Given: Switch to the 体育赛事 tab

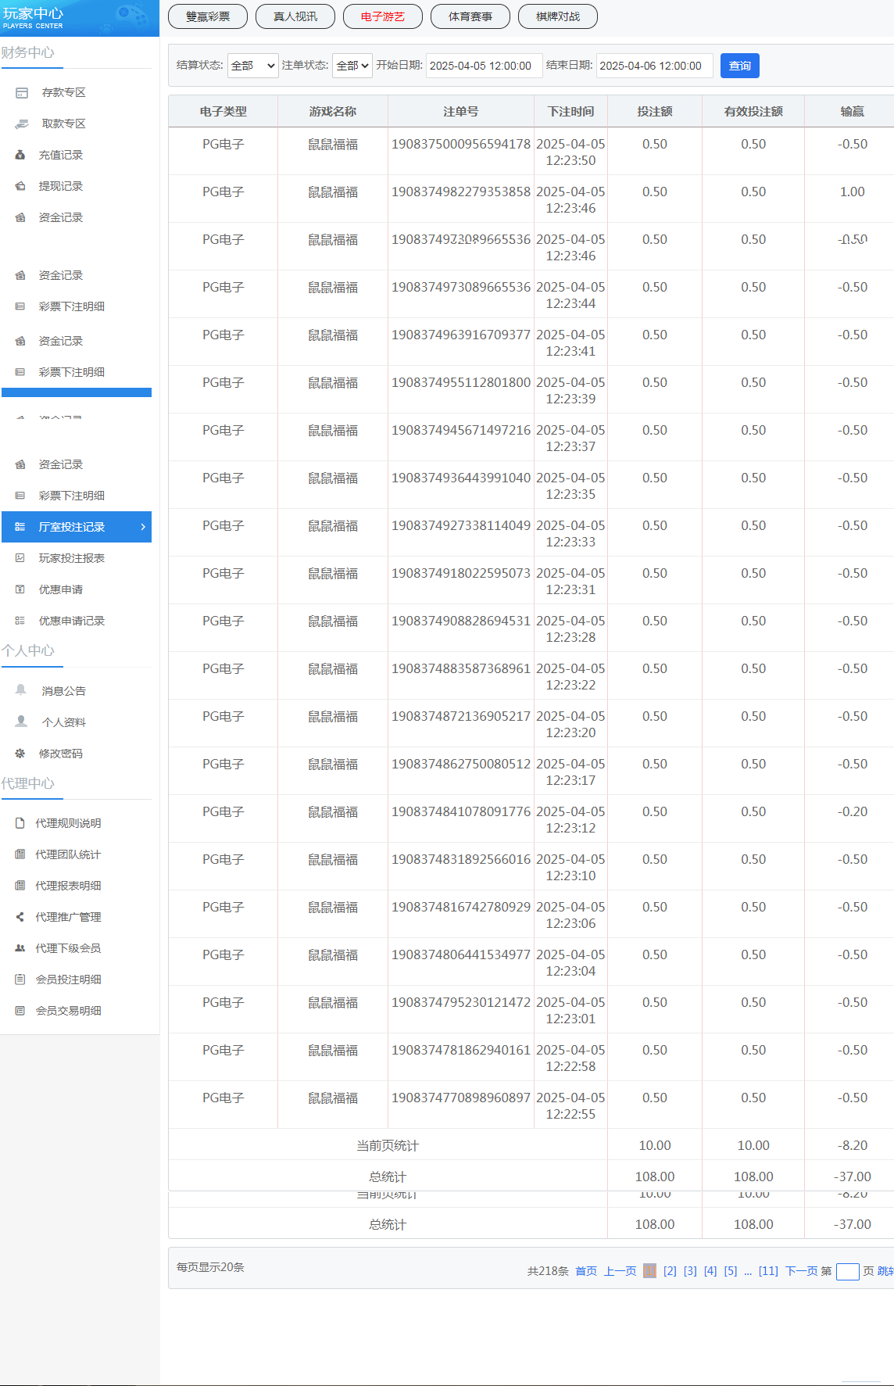Looking at the screenshot, I should [x=470, y=16].
